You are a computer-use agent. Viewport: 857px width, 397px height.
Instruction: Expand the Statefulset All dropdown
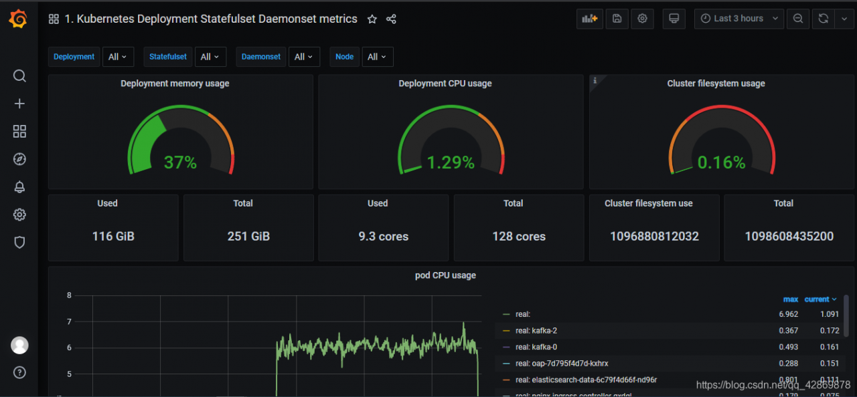[210, 57]
